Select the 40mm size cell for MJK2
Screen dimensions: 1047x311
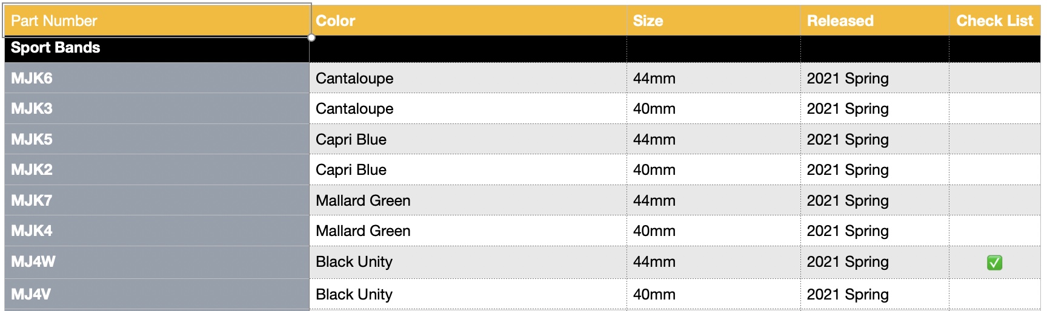coord(714,169)
